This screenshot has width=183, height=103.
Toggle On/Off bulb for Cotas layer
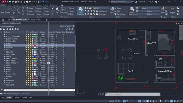tap(26, 45)
